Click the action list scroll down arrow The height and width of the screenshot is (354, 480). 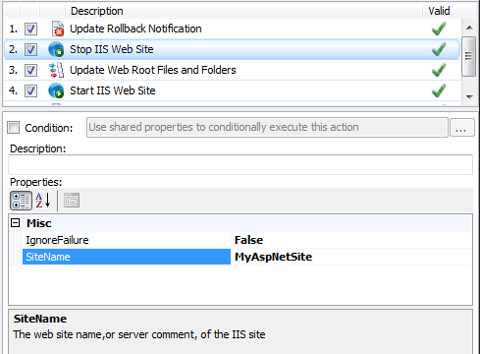tap(469, 96)
